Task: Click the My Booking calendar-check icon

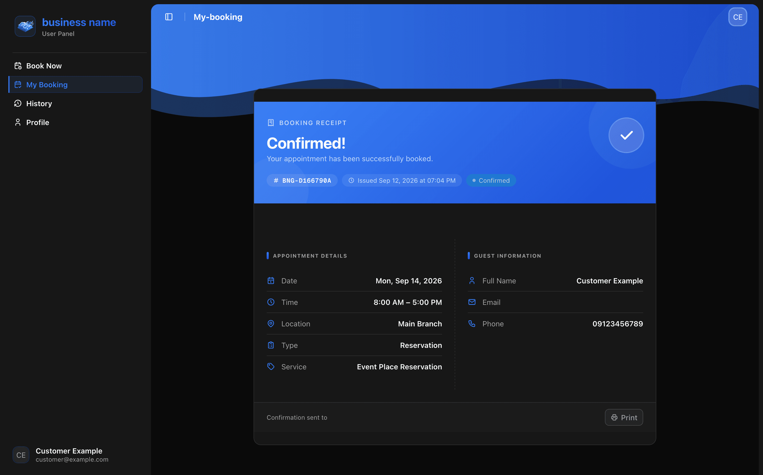Action: point(18,85)
